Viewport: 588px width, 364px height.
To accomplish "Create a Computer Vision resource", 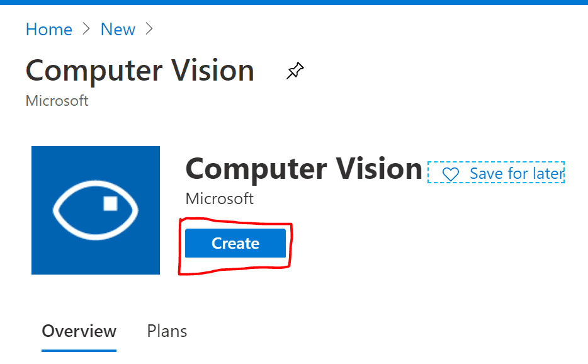I will (235, 243).
